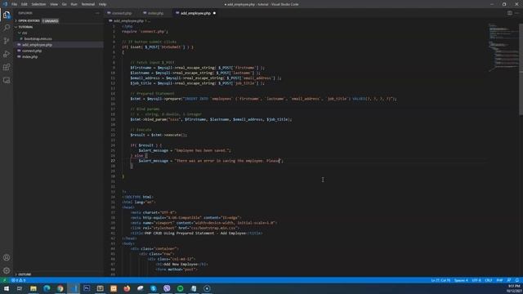
Task: Change file encoding UTF-8
Action: (x=476, y=280)
